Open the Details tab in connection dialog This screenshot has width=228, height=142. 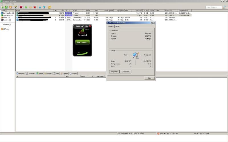point(117,26)
